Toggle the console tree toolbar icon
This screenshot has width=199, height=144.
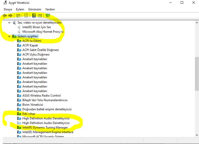[18, 16]
